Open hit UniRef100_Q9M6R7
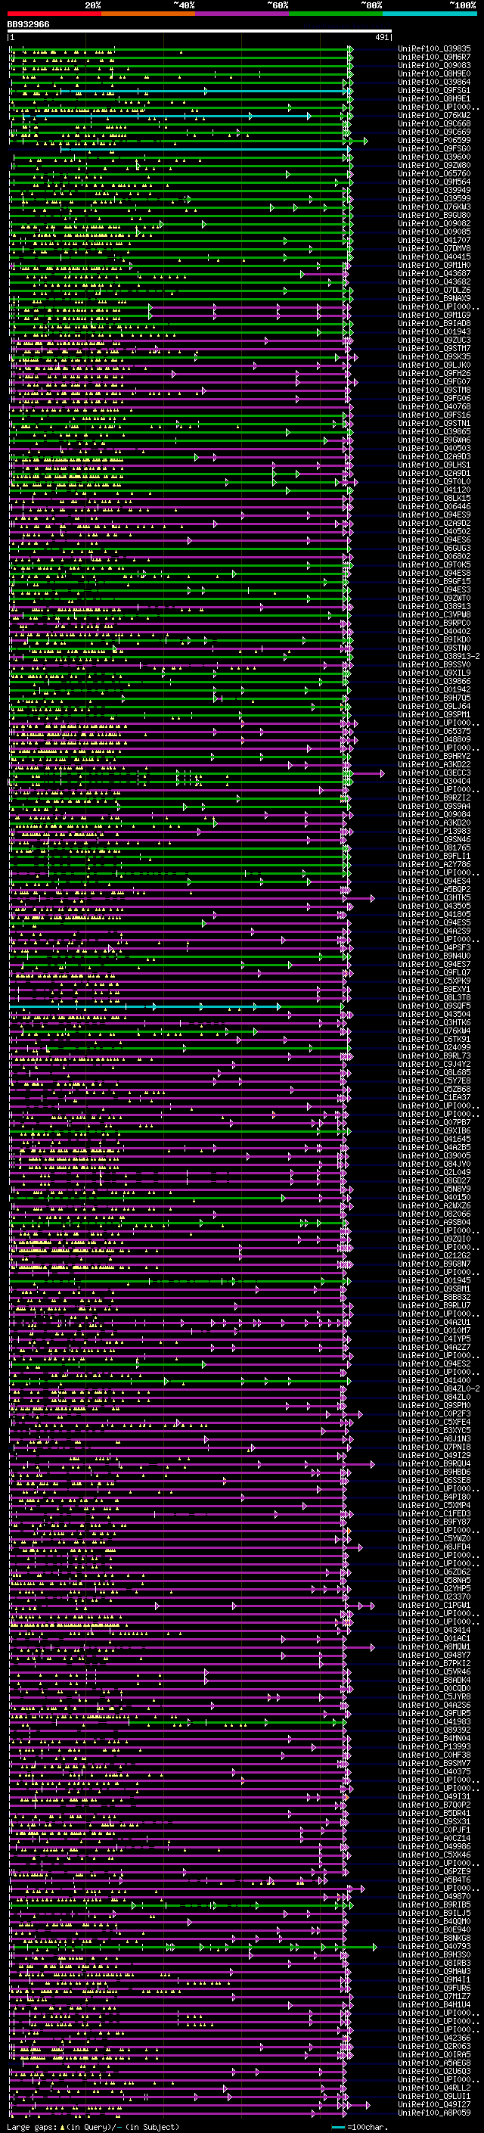Image resolution: width=484 pixels, height=2133 pixels. 434,58
